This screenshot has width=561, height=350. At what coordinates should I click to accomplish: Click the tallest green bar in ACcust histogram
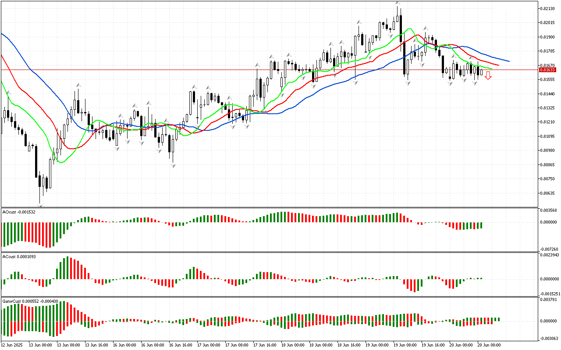tap(67, 267)
